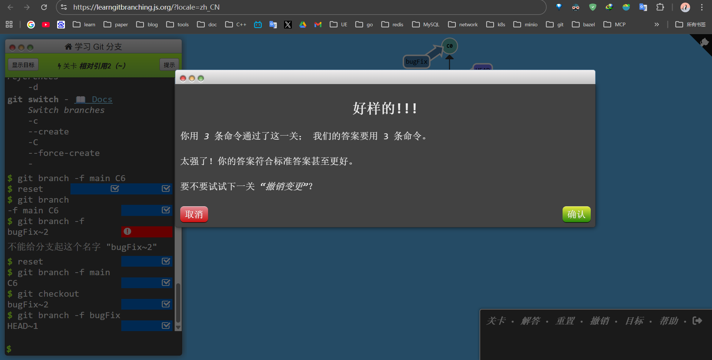
Task: Reload the page with the refresh icon
Action: [x=44, y=7]
